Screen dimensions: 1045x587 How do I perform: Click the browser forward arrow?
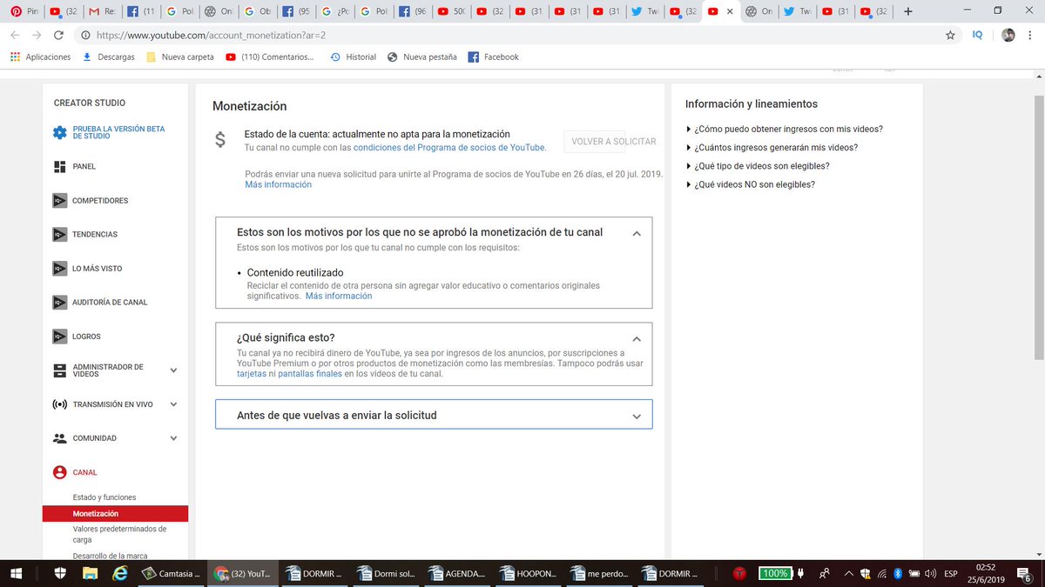tap(36, 35)
